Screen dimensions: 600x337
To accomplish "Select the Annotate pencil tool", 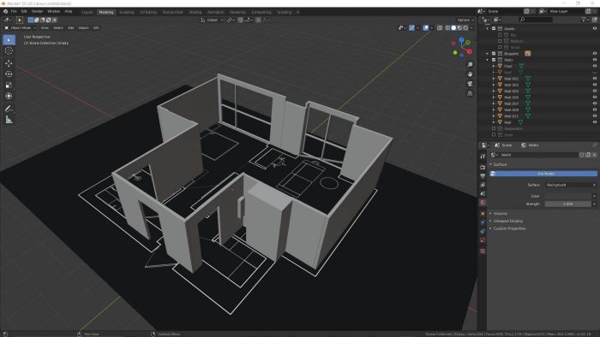I will (9, 109).
